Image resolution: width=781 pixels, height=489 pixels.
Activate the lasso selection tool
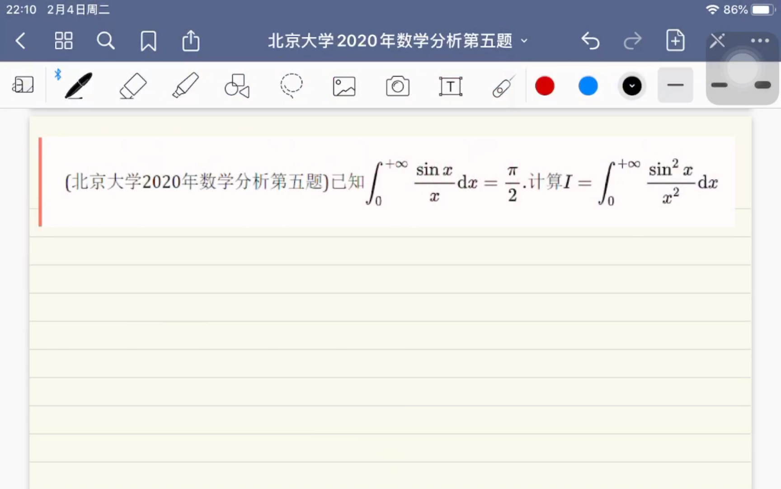291,85
